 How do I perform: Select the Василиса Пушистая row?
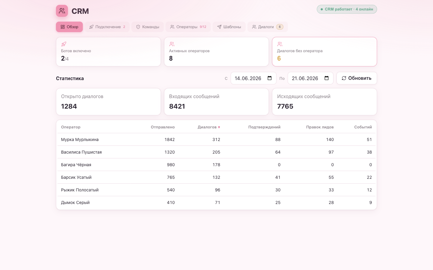[216, 152]
